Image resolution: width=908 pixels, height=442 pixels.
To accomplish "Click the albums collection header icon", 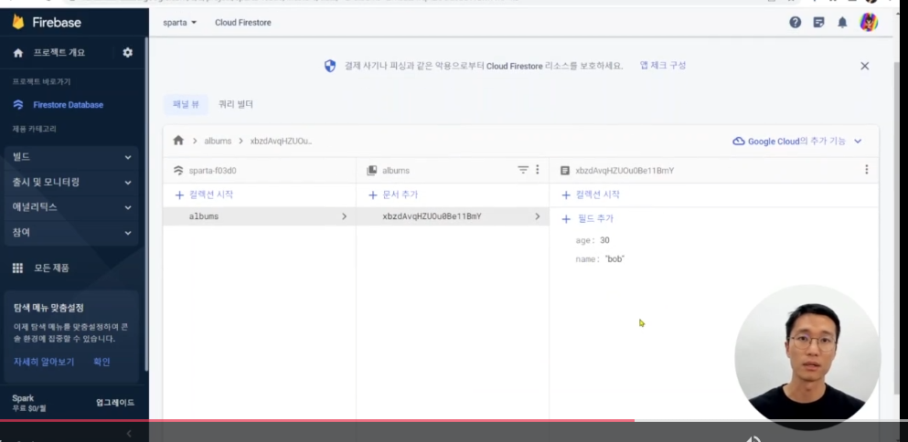I will 372,171.
